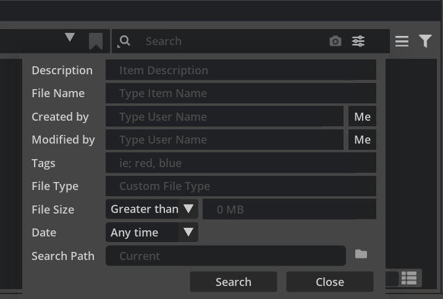Open the hamburger menu icon

point(402,41)
